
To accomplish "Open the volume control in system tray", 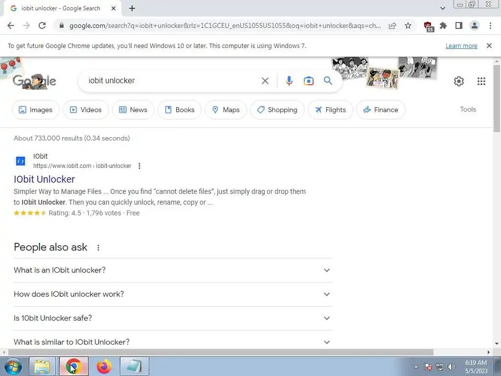I will 452,367.
